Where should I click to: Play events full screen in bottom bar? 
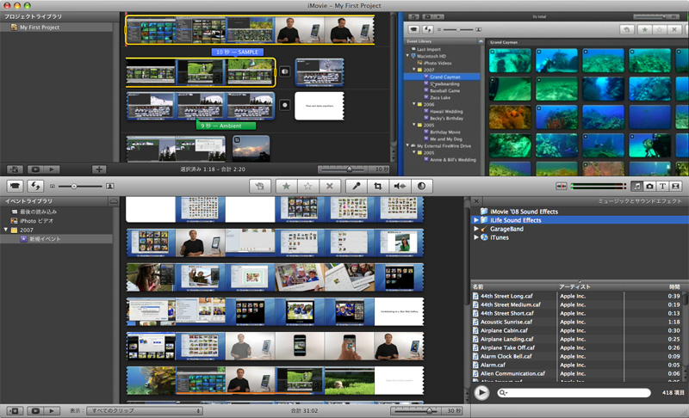pos(35,411)
